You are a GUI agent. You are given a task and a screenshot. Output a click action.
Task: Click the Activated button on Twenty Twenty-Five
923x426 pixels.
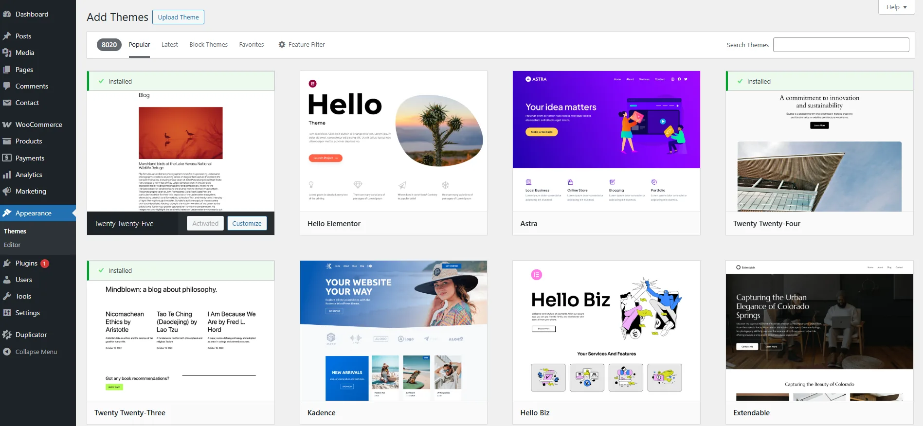point(205,223)
